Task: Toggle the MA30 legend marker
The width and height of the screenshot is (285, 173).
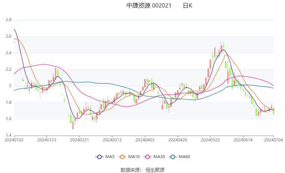Action: pyautogui.click(x=154, y=157)
